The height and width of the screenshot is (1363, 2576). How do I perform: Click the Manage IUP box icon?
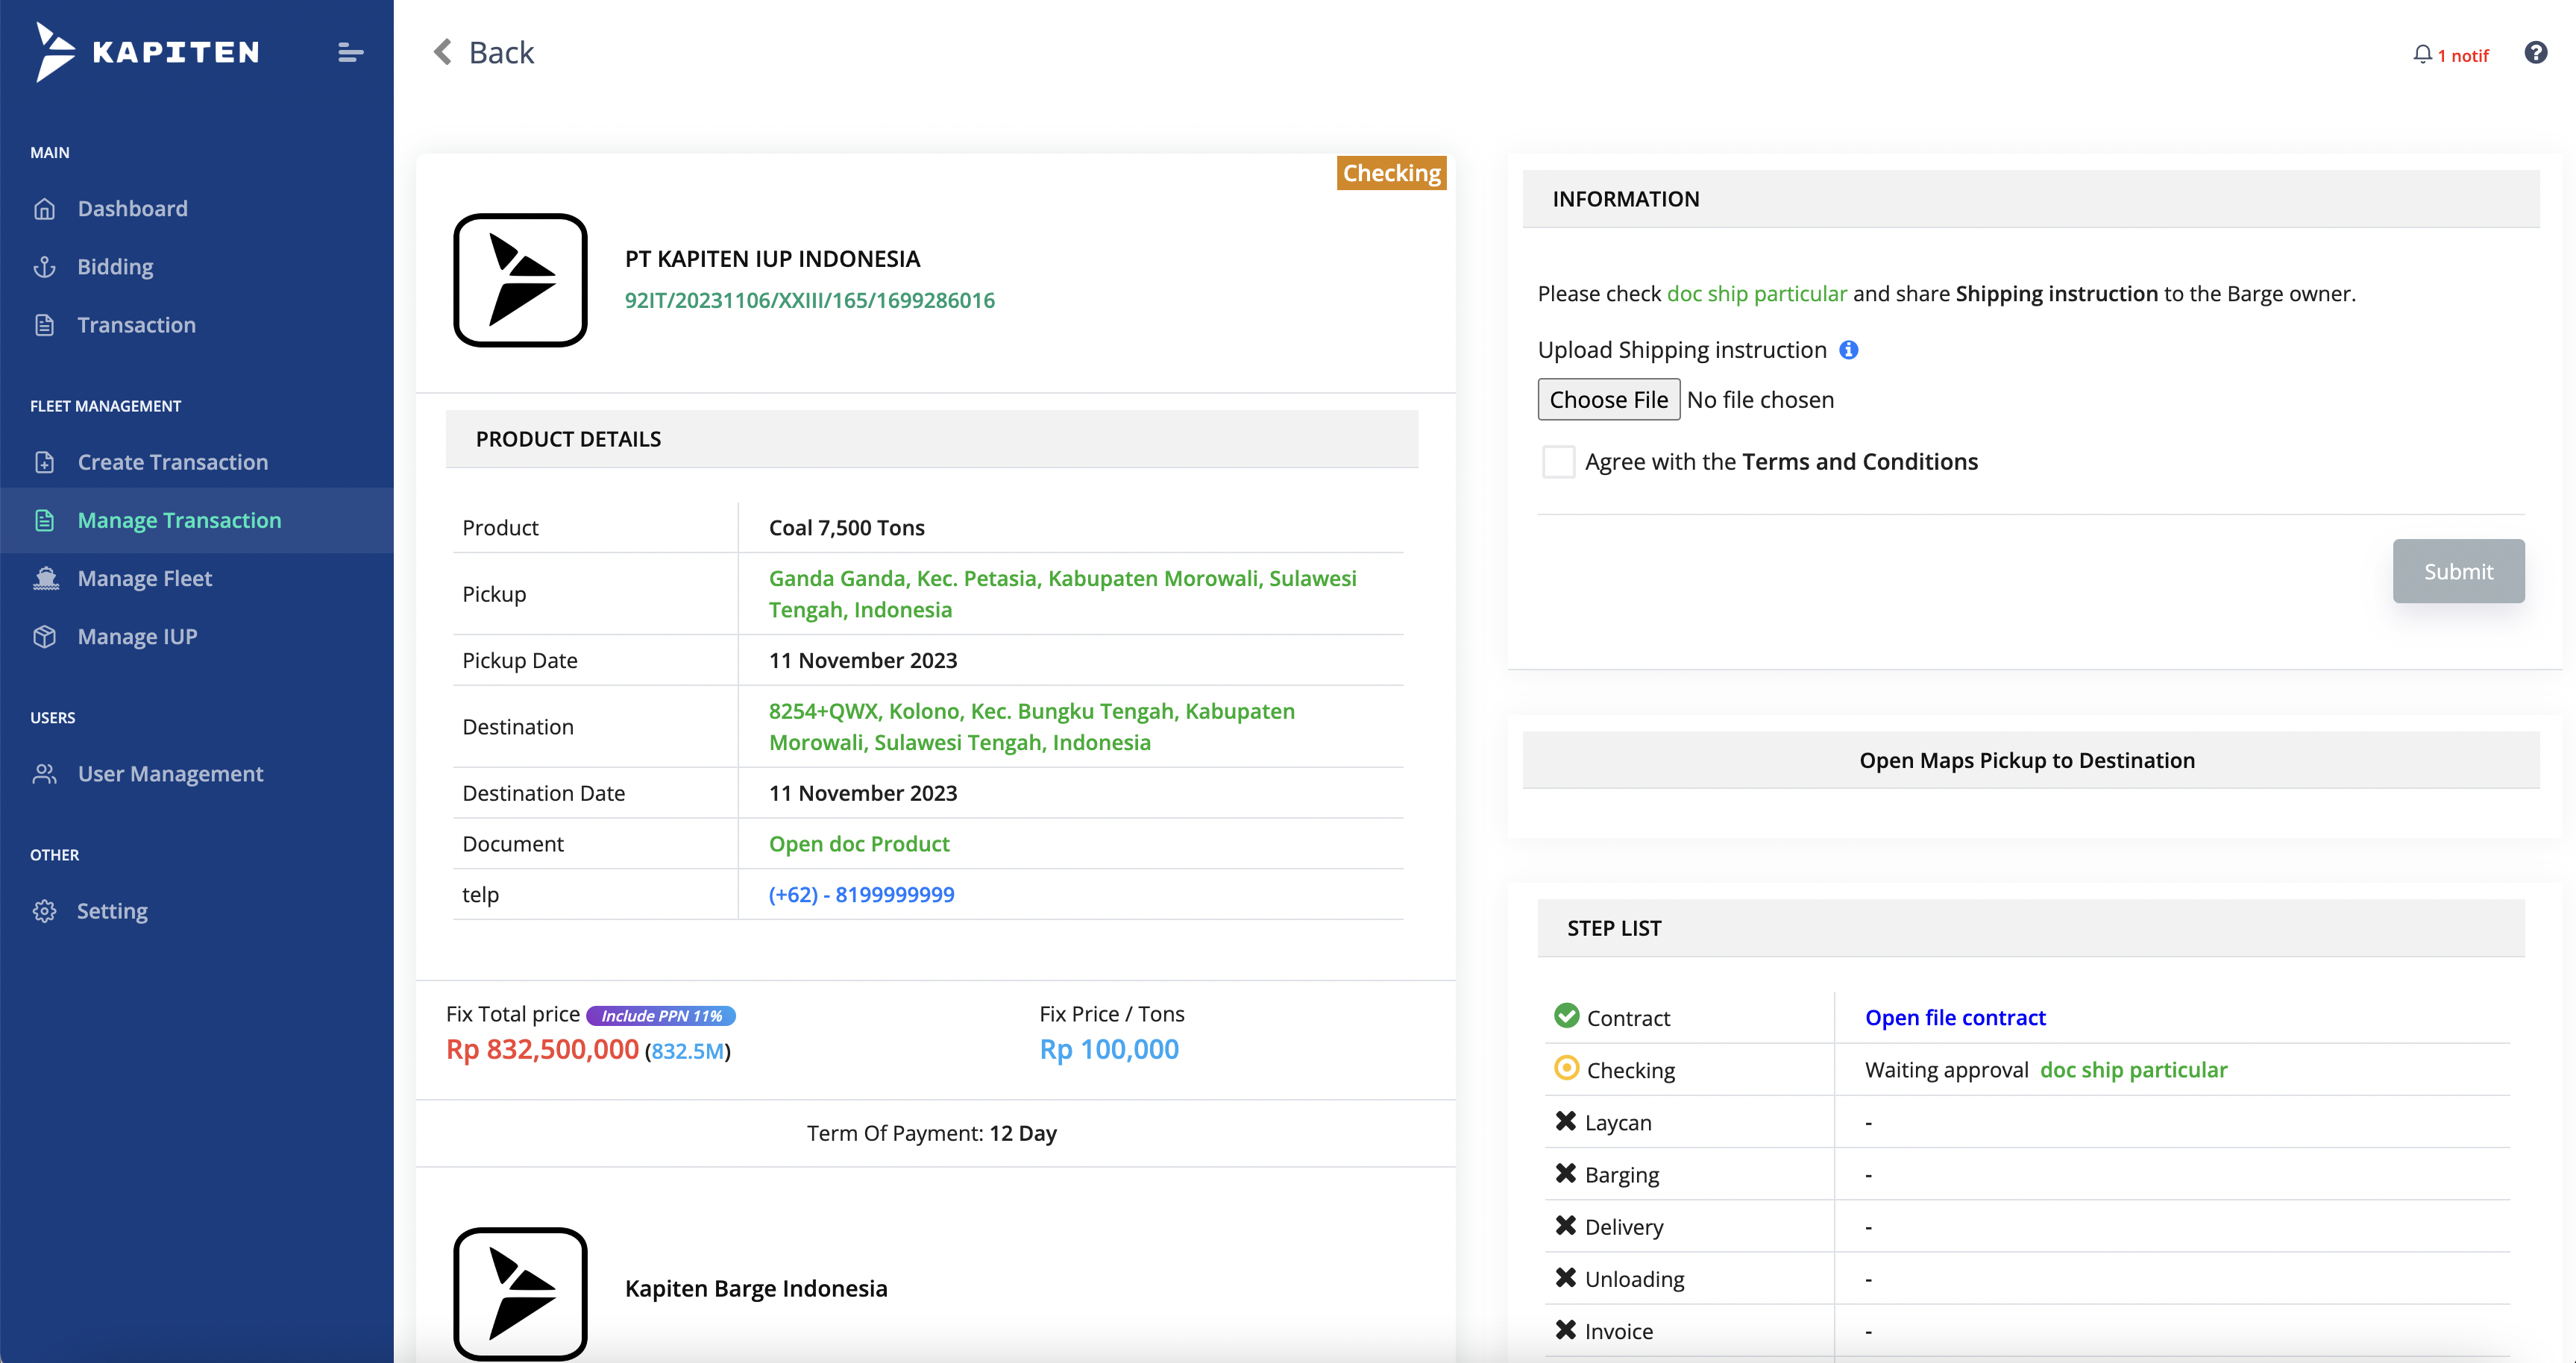(44, 636)
